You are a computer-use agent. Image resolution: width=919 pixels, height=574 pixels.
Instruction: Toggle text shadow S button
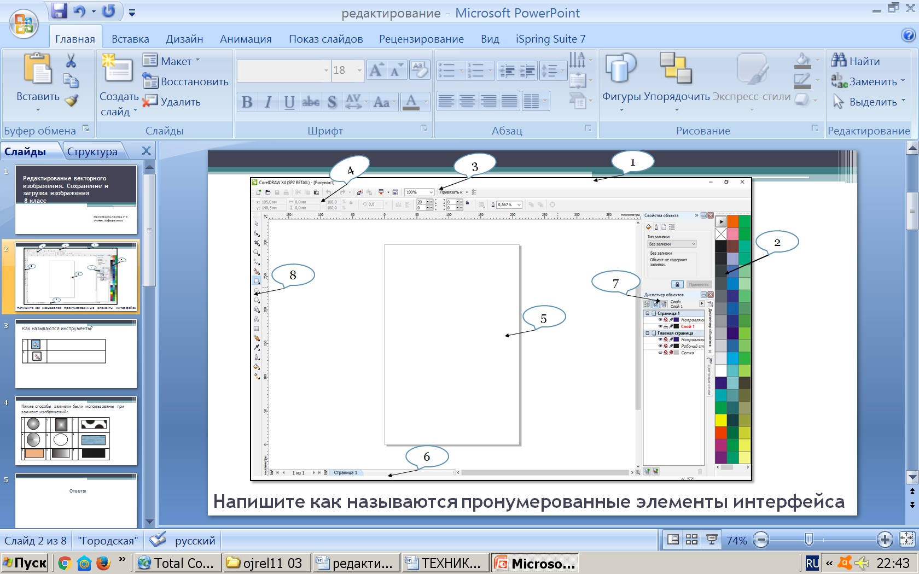pos(332,102)
